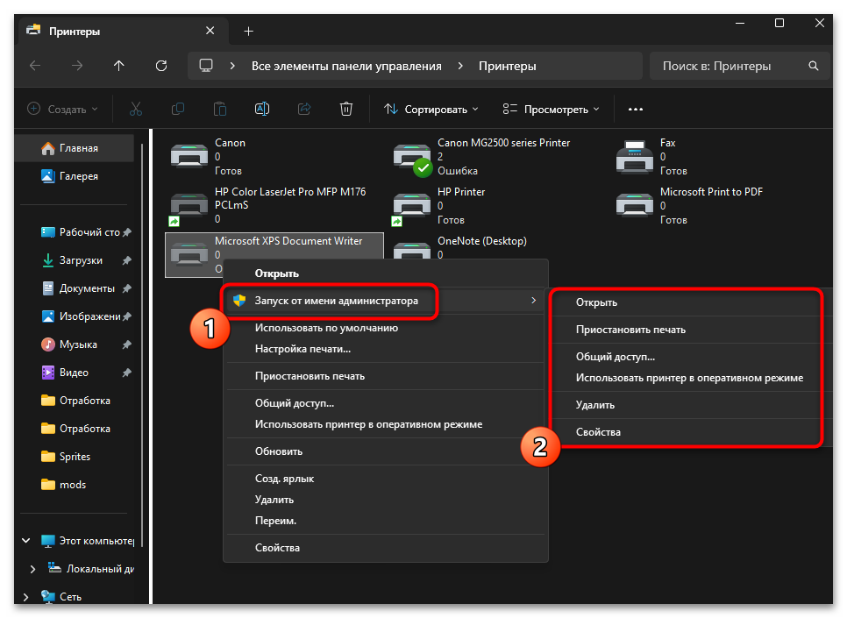Choose Настройка печати in context menu
Screen dimensions: 847x618
(386, 349)
